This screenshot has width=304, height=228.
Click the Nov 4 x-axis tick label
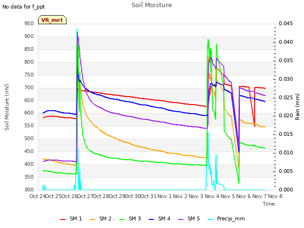tap(212, 196)
